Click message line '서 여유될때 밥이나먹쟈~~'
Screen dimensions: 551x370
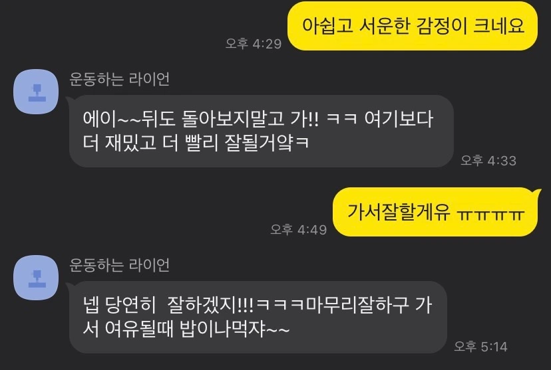(186, 329)
